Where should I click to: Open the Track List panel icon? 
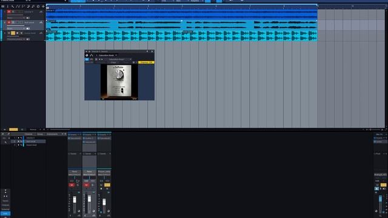point(2,7)
